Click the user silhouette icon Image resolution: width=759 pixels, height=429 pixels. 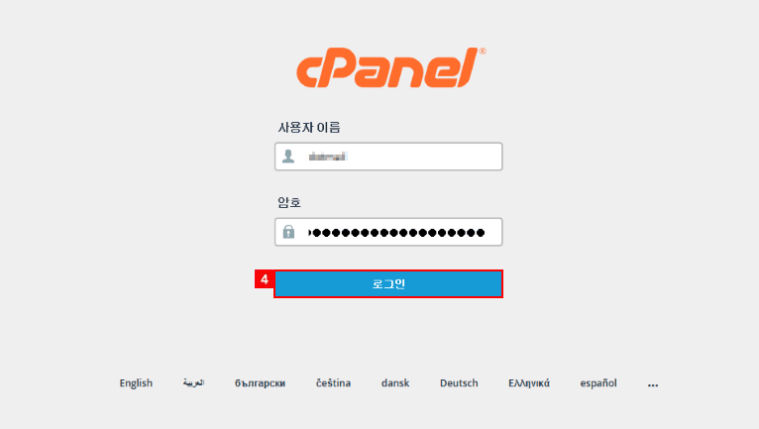tap(288, 157)
